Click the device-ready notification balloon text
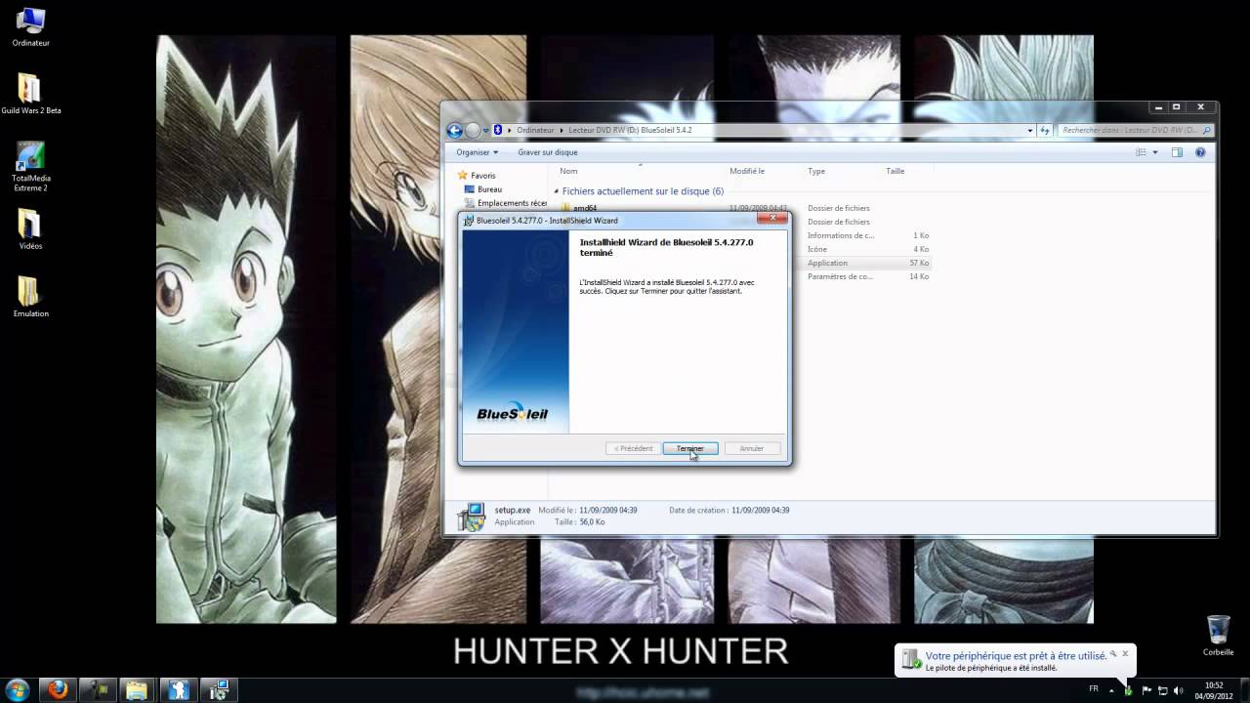The image size is (1250, 703). (1017, 656)
